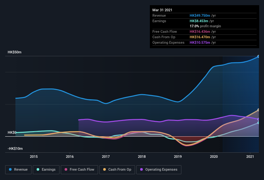Click the HK$50m y-axis label
The image size is (264, 180).
coord(14,52)
